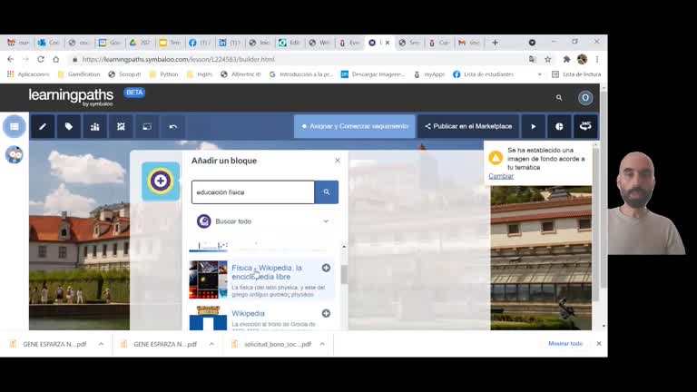Reload the page with the refresh icon
This screenshot has height=392, width=697.
click(x=41, y=59)
